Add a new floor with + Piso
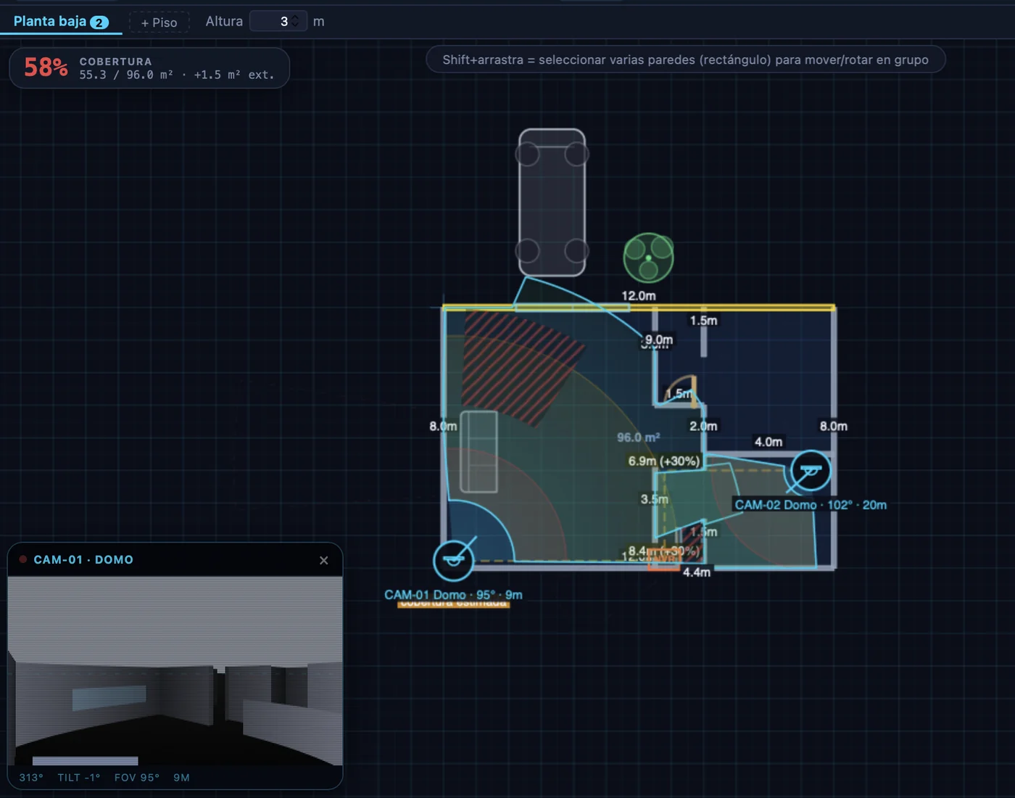Viewport: 1015px width, 798px height. (159, 22)
